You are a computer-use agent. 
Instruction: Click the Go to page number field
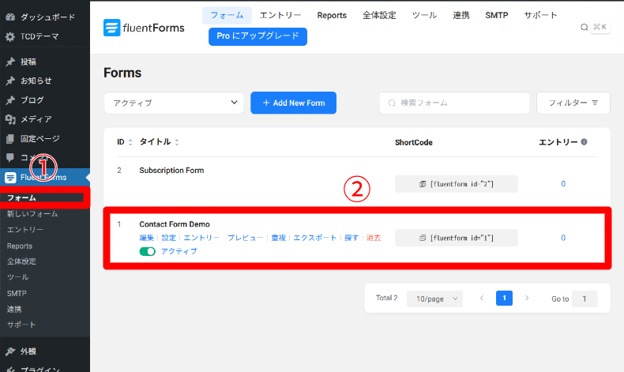(585, 299)
